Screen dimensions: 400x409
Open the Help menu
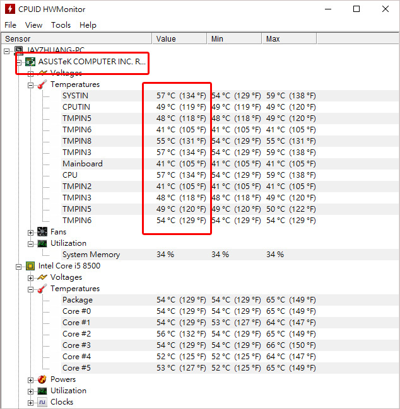[x=88, y=25]
